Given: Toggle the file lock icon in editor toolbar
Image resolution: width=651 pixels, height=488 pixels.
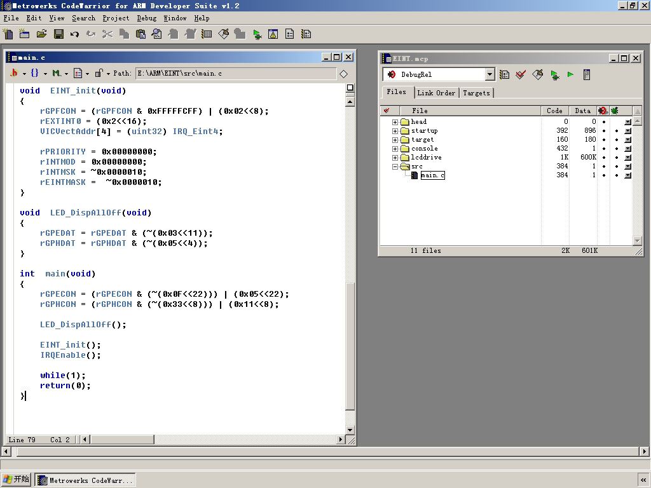Looking at the screenshot, I should click(99, 74).
